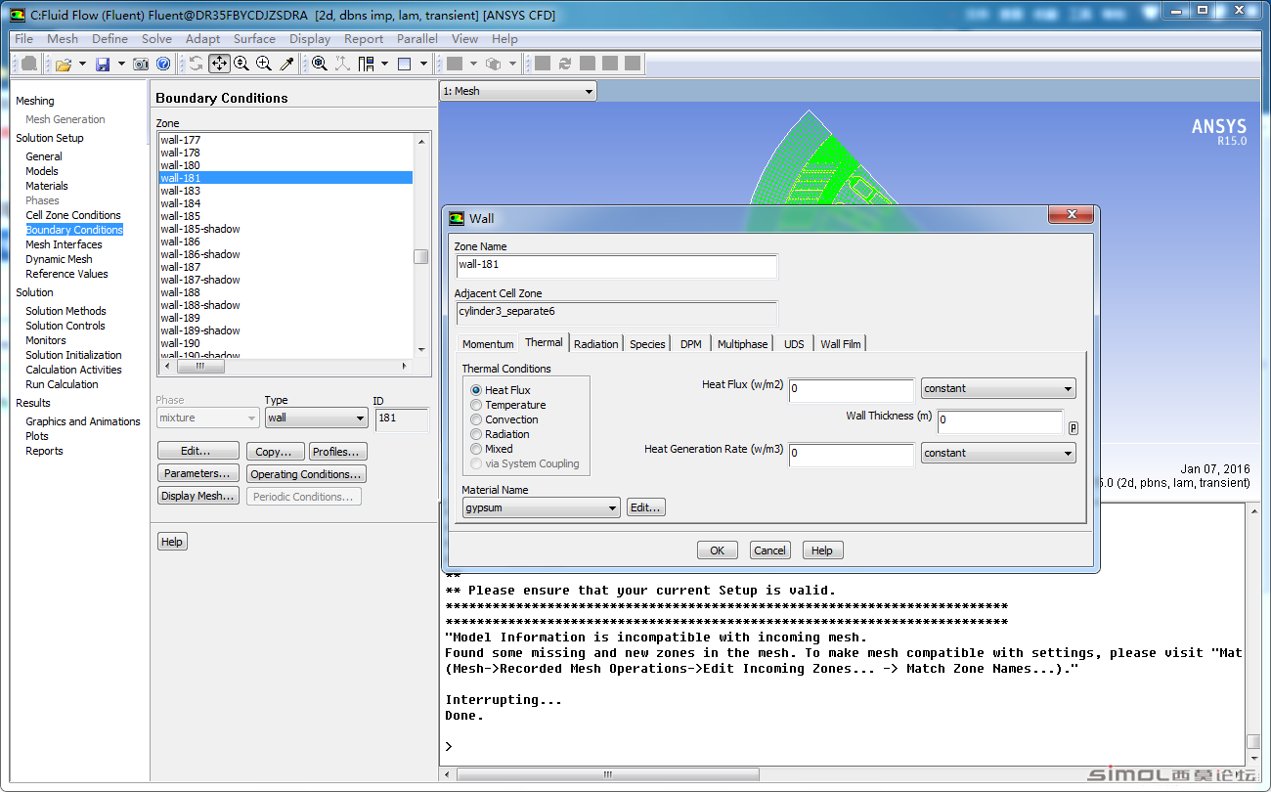Viewport: 1271px width, 792px height.
Task: Click the P parameter icon beside Wall Thickness
Action: 1073,427
